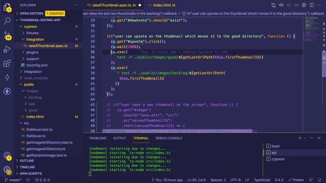Add a new terminal with plus icon
The width and height of the screenshot is (326, 183).
300,138
